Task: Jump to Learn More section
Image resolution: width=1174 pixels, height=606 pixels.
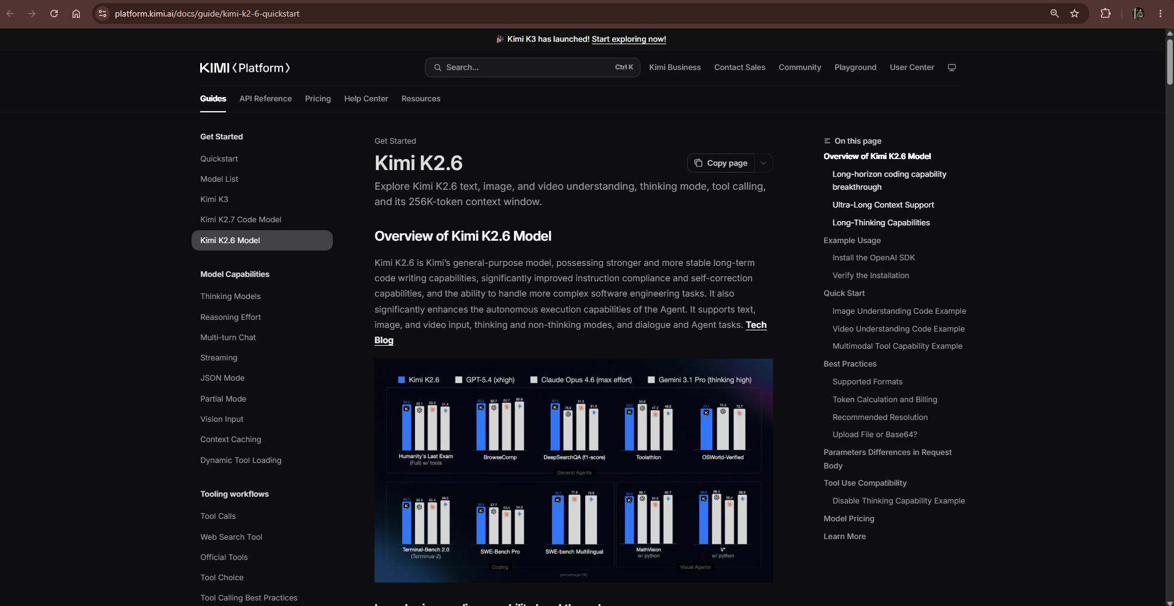Action: (x=844, y=537)
